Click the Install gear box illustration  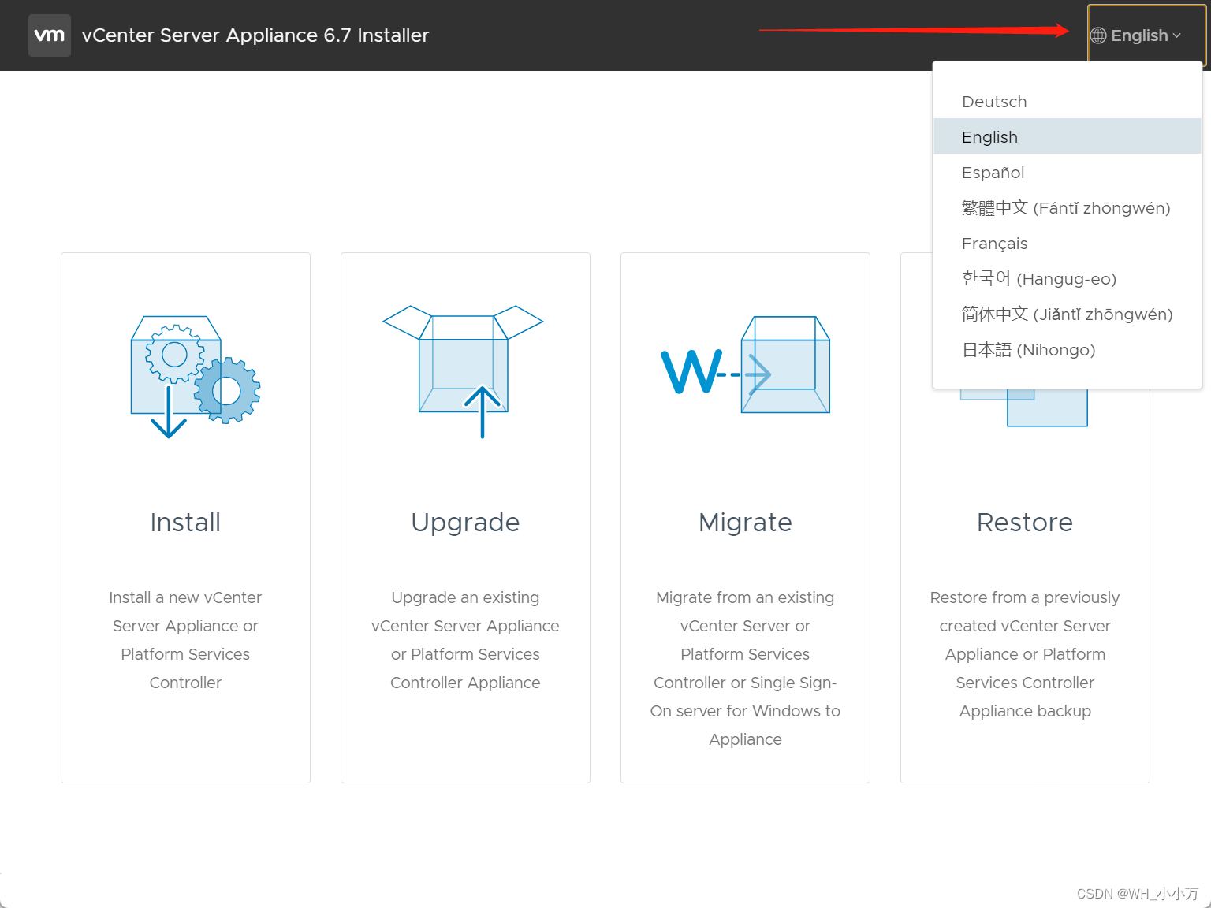coord(196,377)
